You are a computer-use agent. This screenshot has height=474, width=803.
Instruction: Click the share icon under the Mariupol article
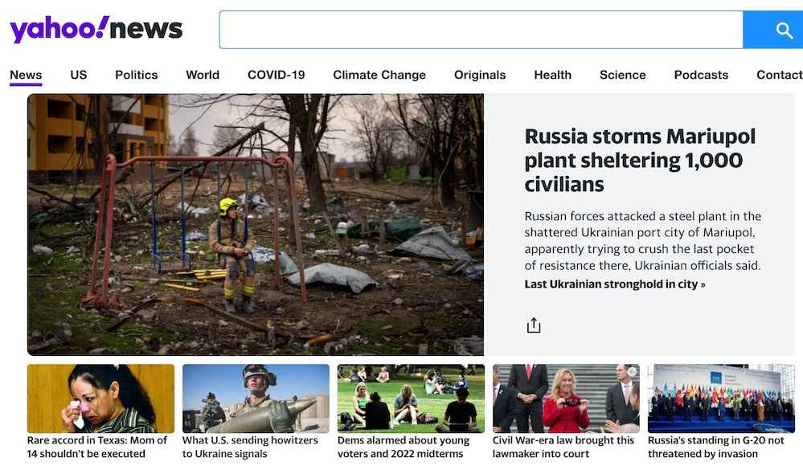click(x=534, y=325)
